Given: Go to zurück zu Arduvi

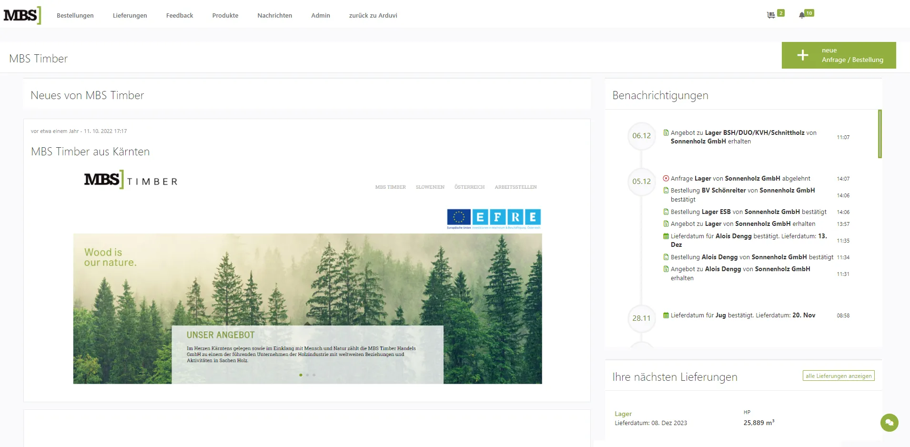Looking at the screenshot, I should 373,15.
